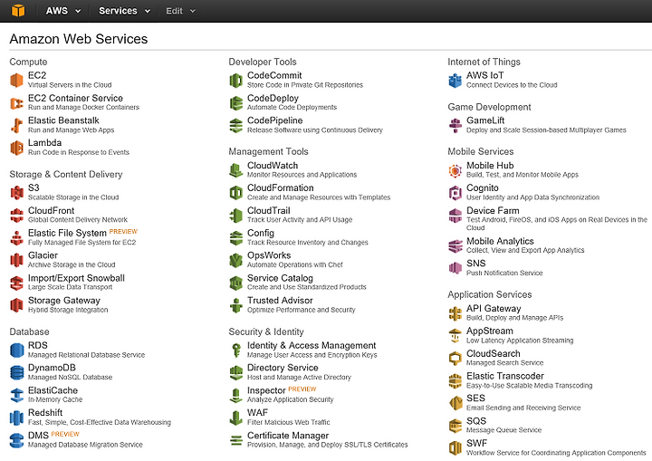652x461 pixels.
Task: Open the Elastic Transcoder link
Action: pyautogui.click(x=504, y=376)
